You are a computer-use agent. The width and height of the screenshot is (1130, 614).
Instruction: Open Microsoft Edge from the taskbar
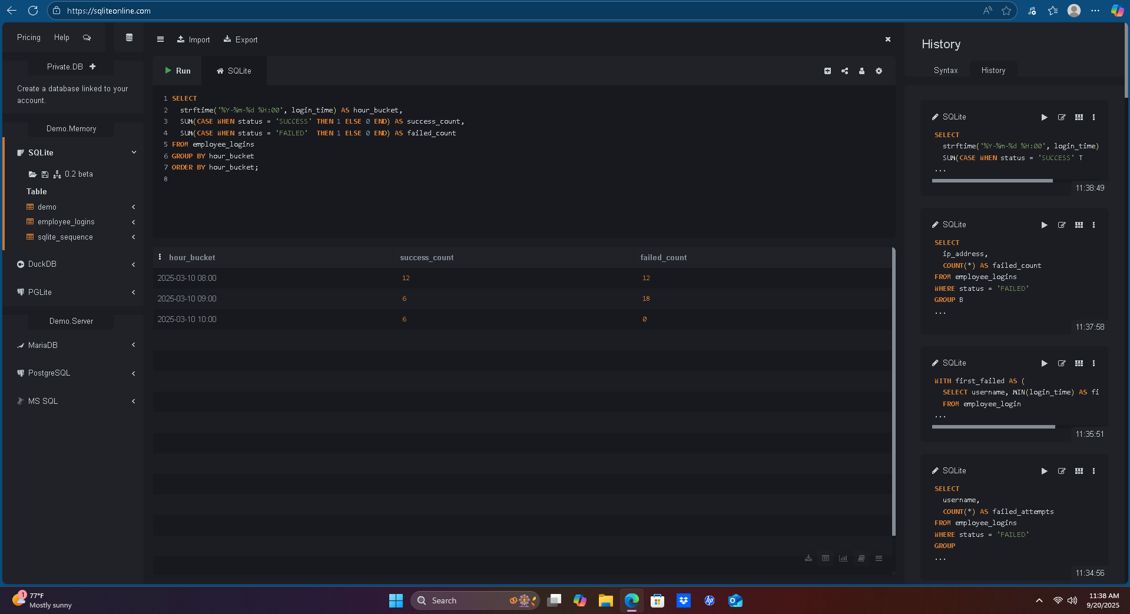(x=631, y=600)
